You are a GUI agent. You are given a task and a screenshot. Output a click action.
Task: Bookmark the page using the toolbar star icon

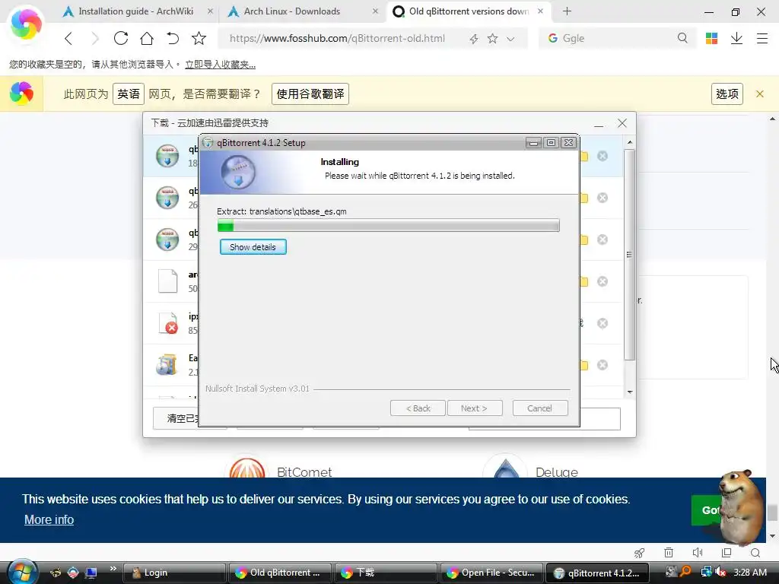point(199,38)
